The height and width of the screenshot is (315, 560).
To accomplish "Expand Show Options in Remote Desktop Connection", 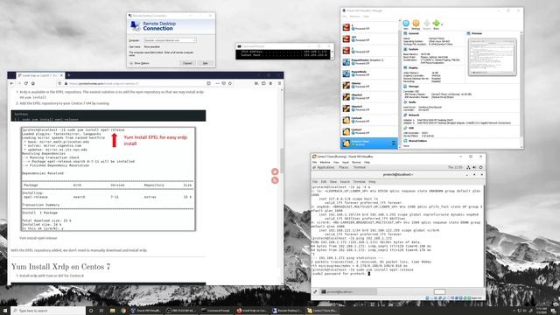I will coord(140,63).
